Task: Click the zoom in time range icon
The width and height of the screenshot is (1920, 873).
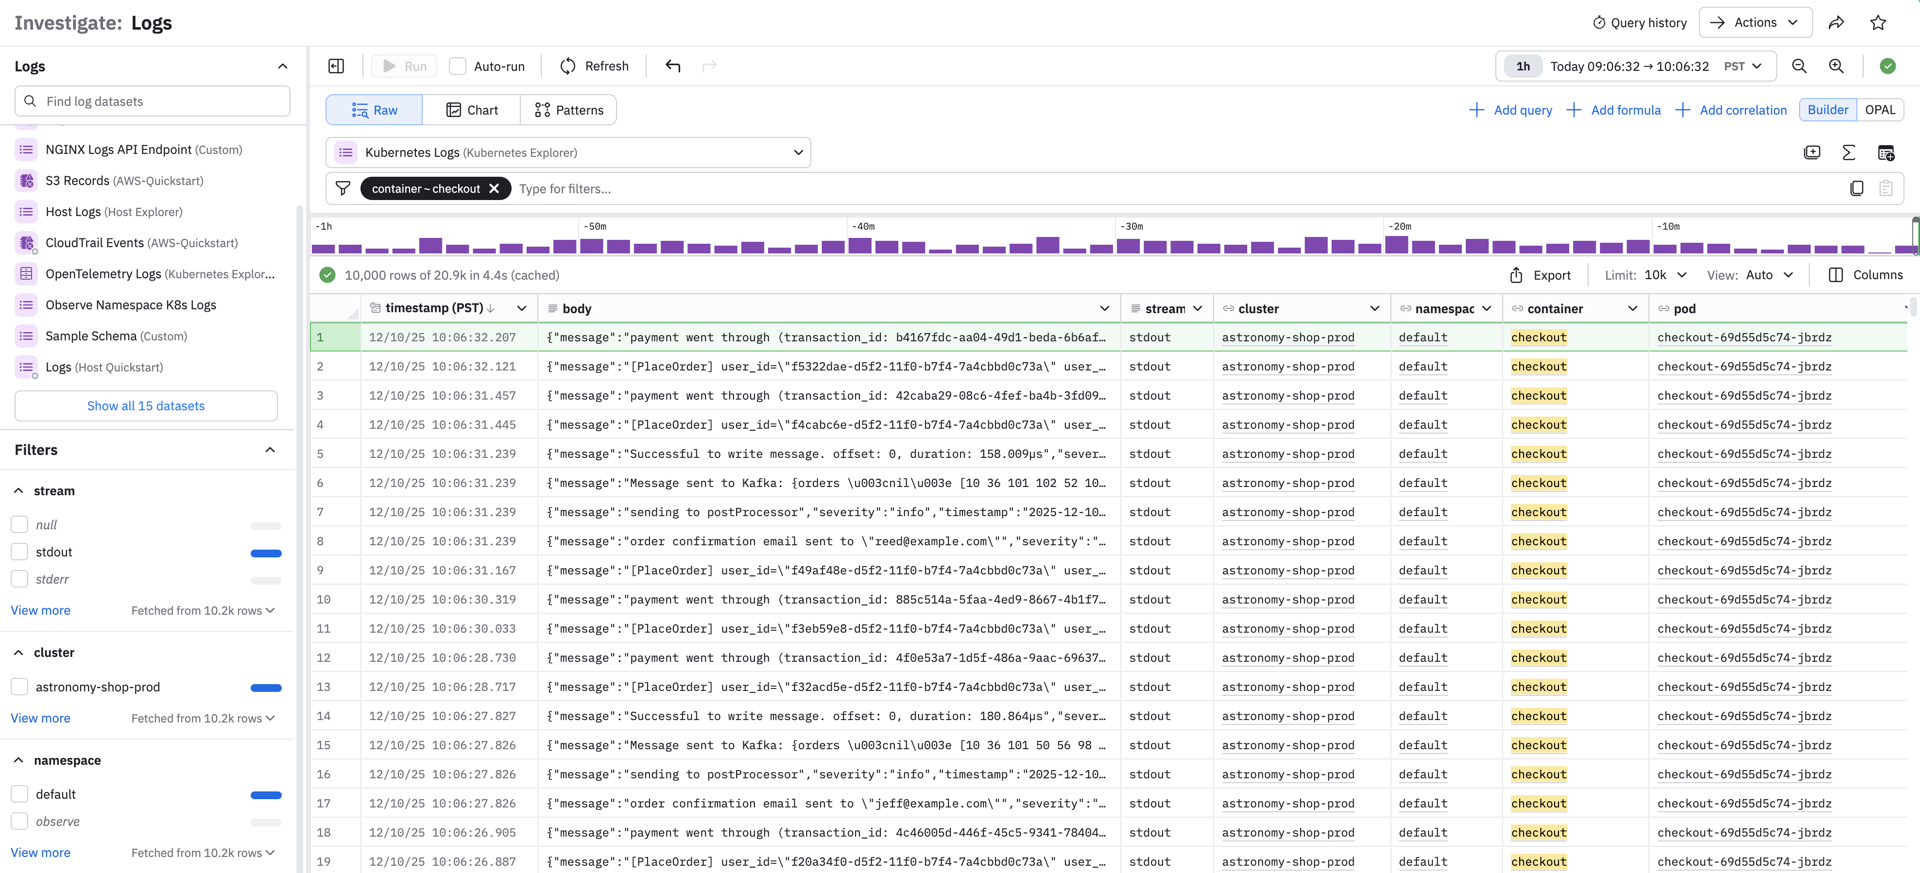Action: coord(1836,67)
